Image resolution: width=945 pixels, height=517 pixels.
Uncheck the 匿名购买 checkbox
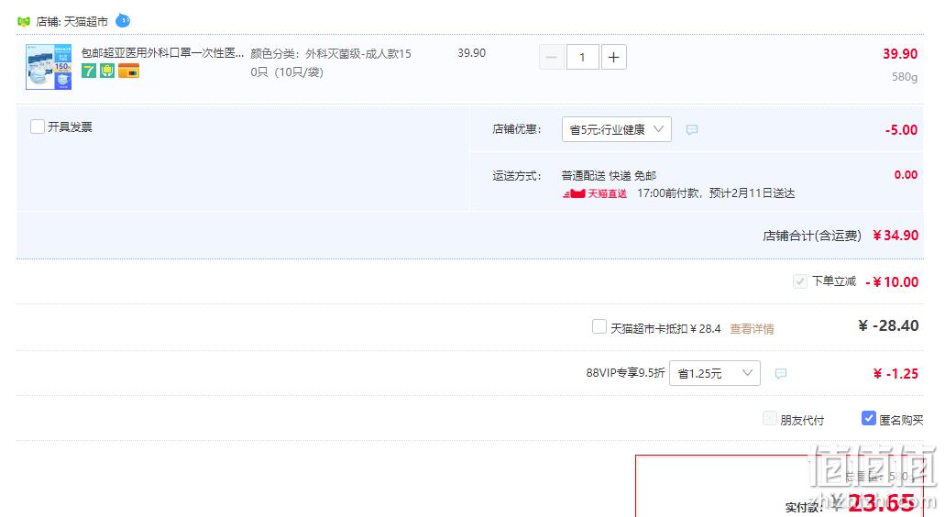(868, 418)
